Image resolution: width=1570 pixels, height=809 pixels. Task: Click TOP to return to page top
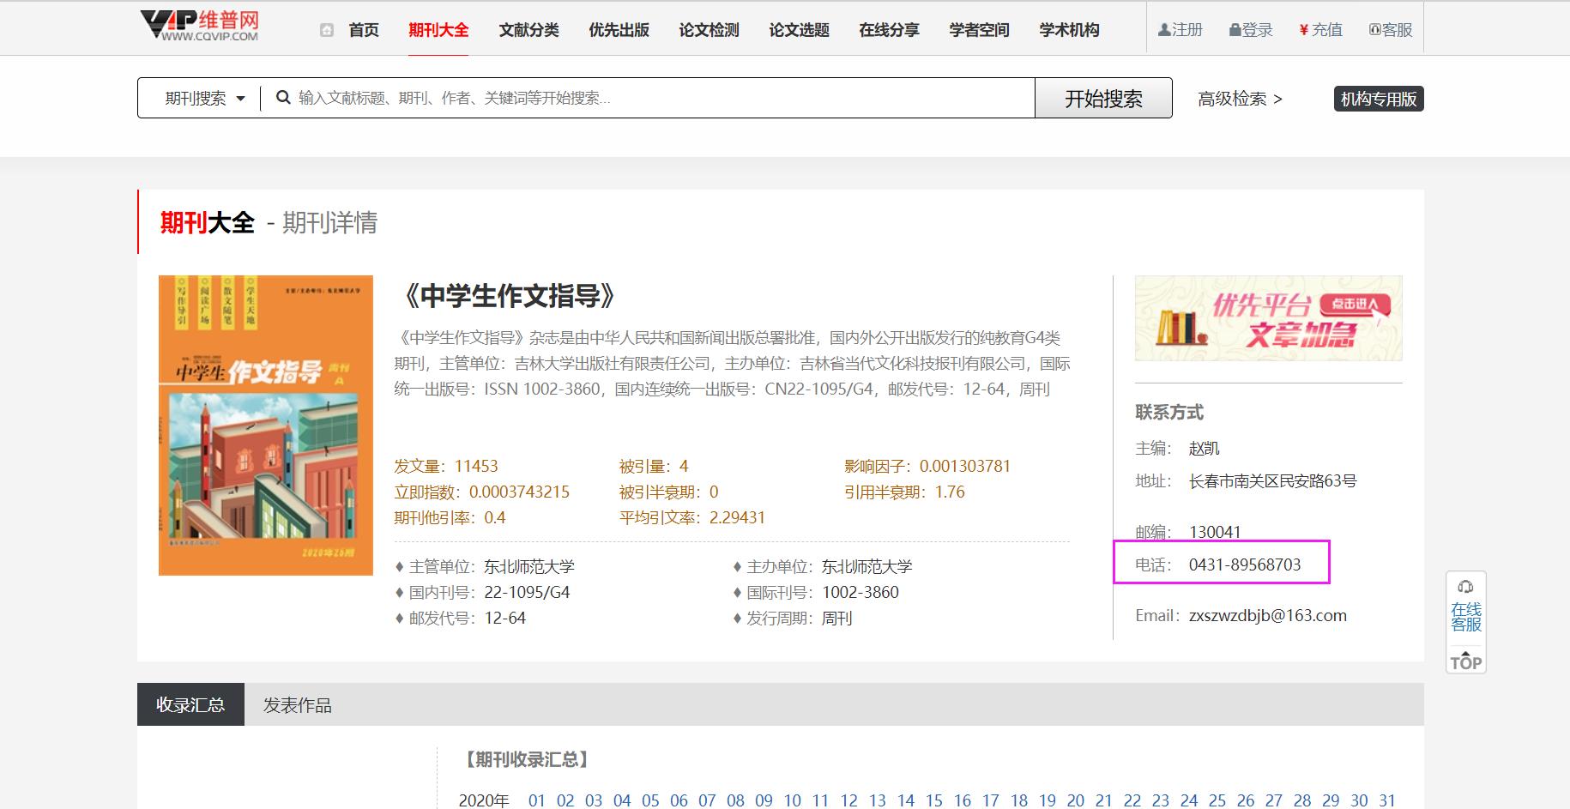tap(1466, 661)
